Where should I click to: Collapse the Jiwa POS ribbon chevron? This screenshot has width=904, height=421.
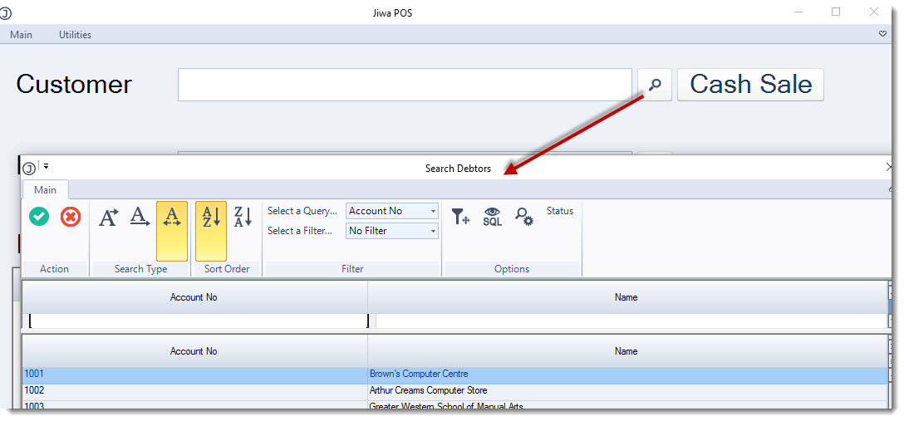pos(882,34)
